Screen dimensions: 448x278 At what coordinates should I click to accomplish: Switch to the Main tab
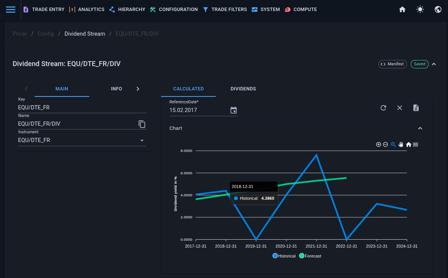tap(62, 89)
